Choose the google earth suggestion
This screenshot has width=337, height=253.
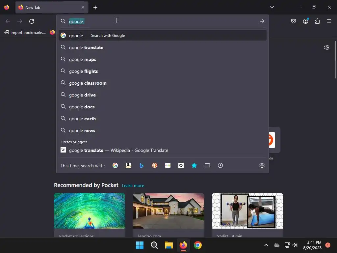pos(163,119)
